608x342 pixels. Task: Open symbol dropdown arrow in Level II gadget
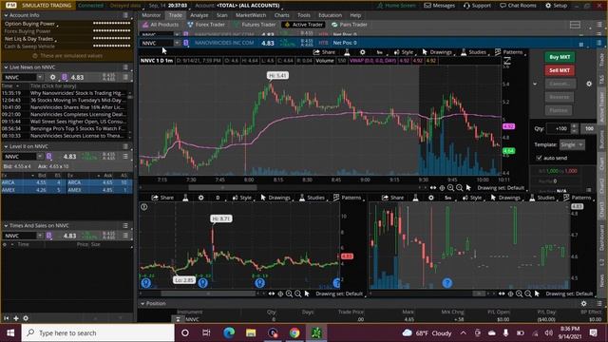click(40, 156)
